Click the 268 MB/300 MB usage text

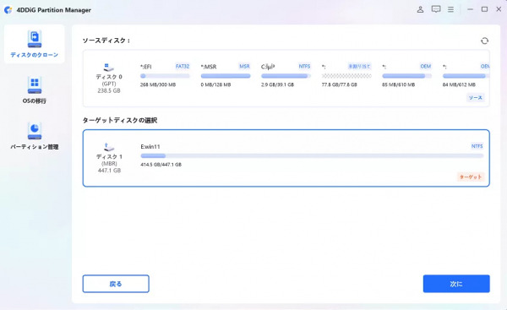tap(158, 84)
